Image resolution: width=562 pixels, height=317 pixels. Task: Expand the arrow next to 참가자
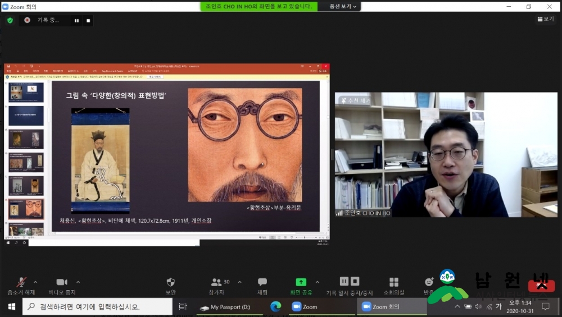click(x=239, y=282)
